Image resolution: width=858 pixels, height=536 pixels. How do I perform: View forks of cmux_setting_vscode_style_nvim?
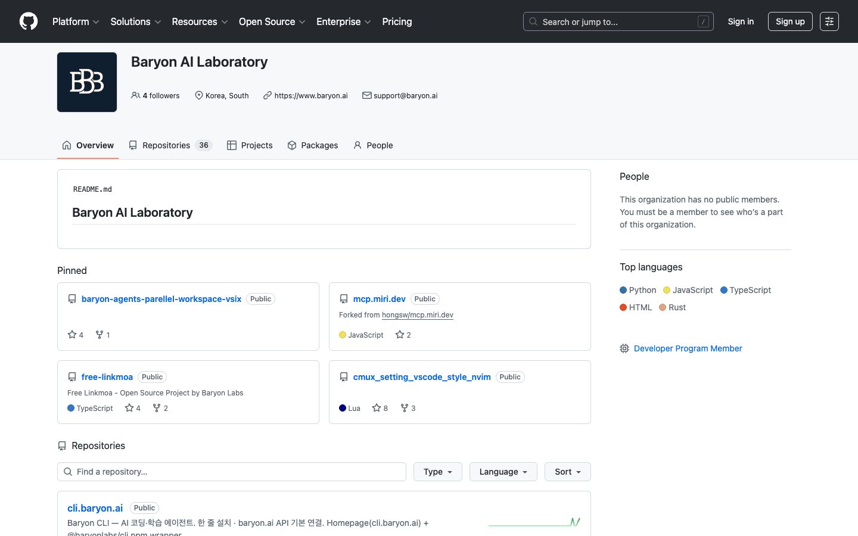tap(408, 408)
